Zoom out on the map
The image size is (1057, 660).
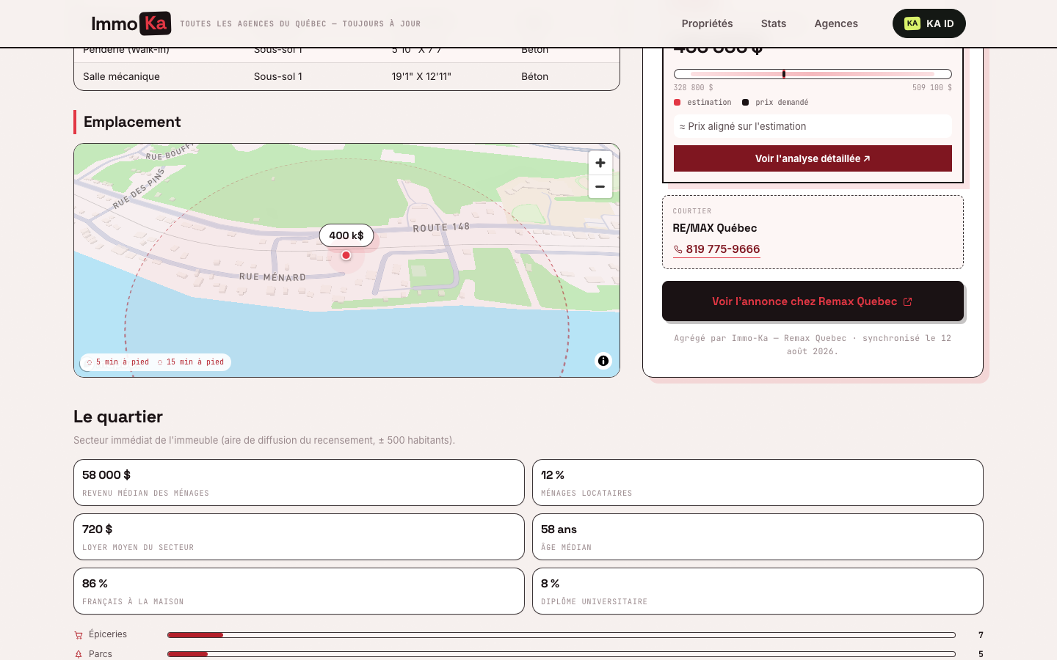pyautogui.click(x=600, y=186)
